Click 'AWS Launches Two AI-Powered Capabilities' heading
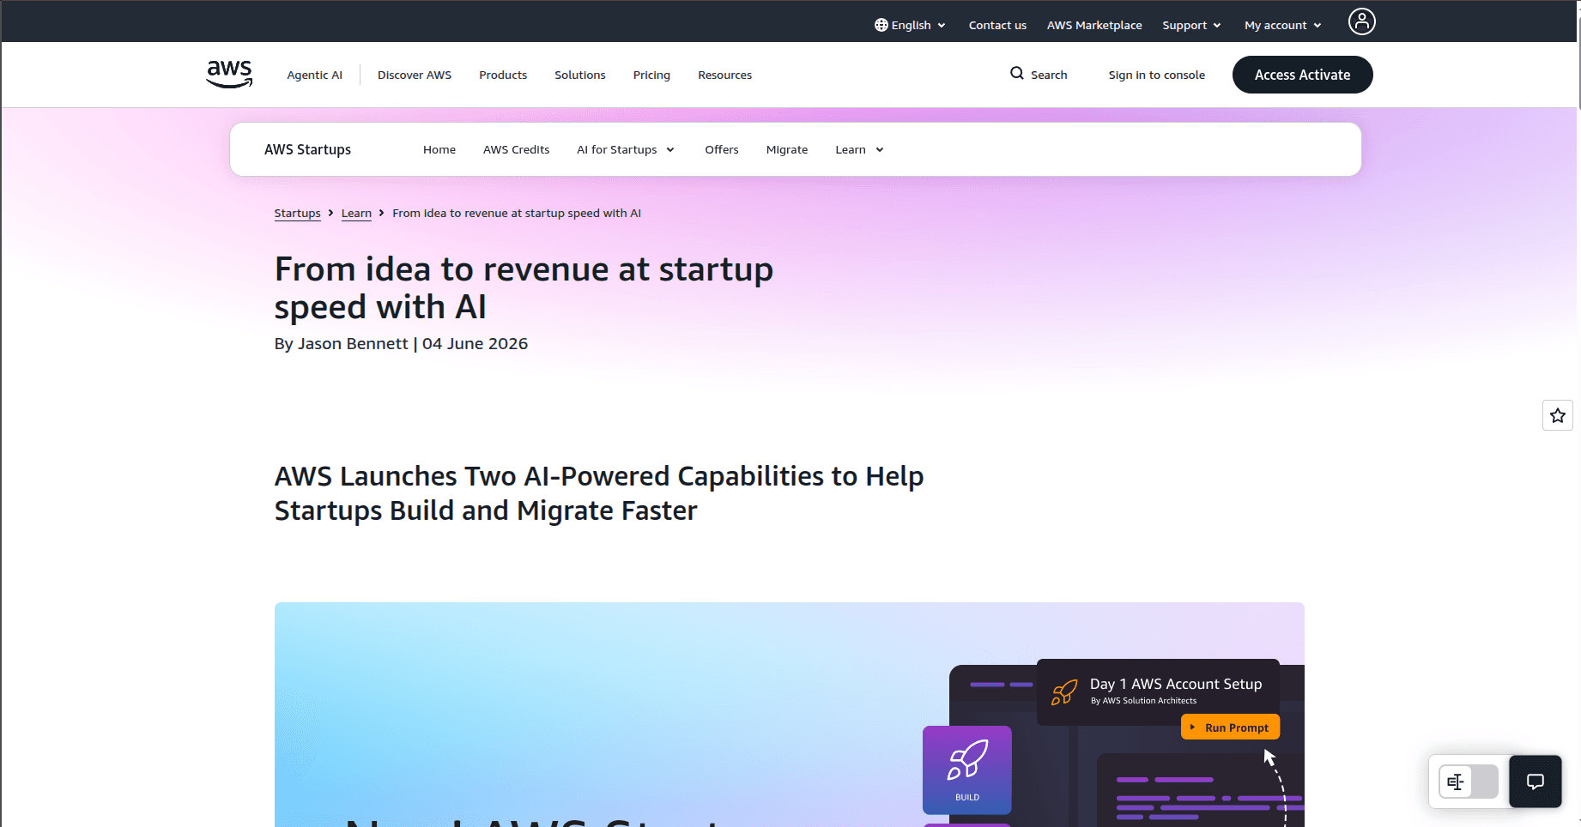The image size is (1581, 827). (x=599, y=493)
